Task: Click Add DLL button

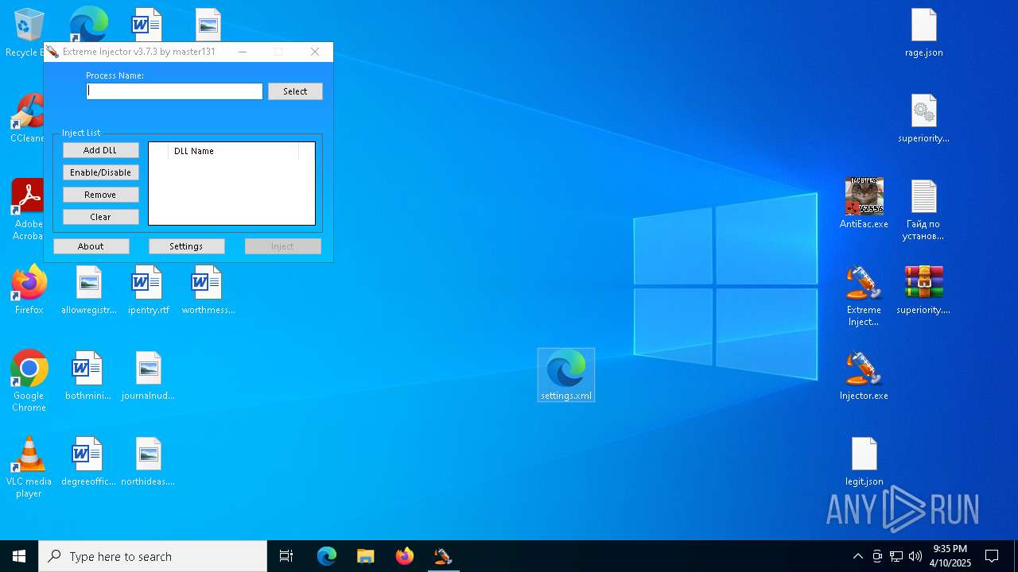Action: click(100, 150)
